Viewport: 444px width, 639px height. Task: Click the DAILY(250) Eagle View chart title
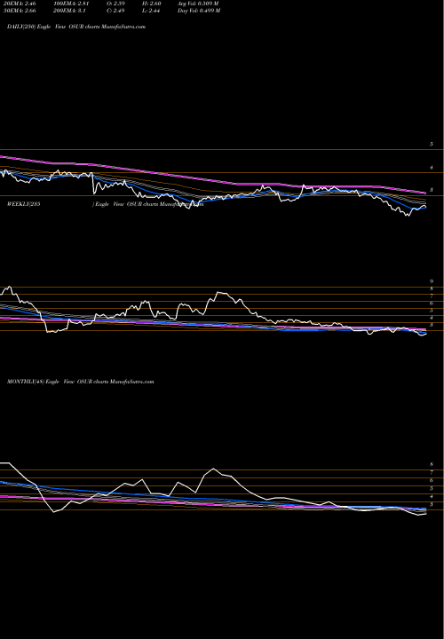click(x=76, y=27)
